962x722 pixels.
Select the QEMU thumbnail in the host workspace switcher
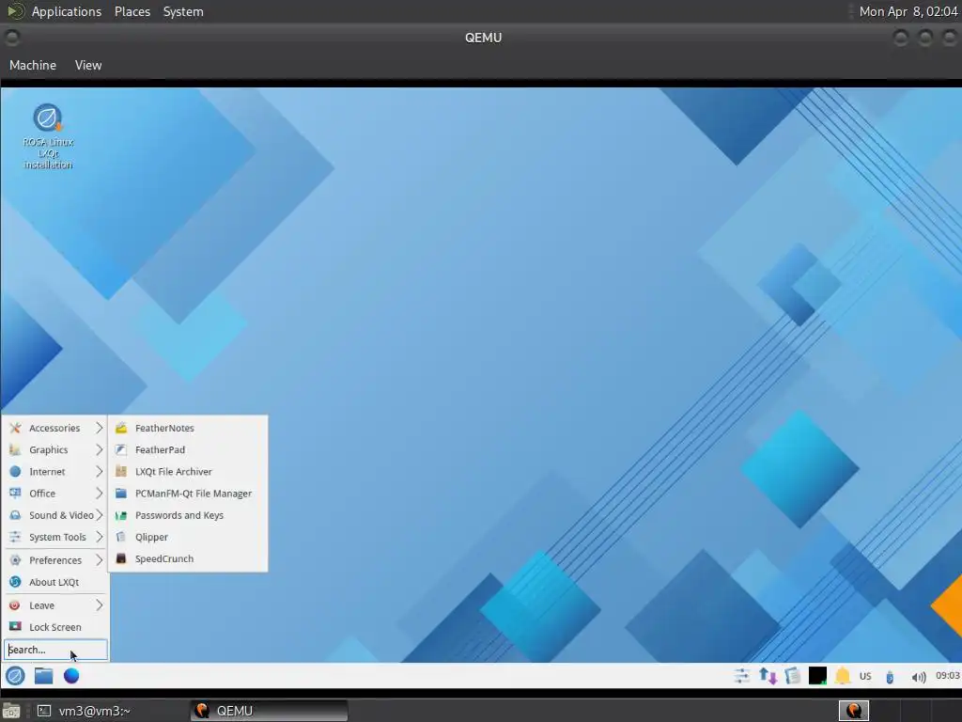[x=853, y=711]
